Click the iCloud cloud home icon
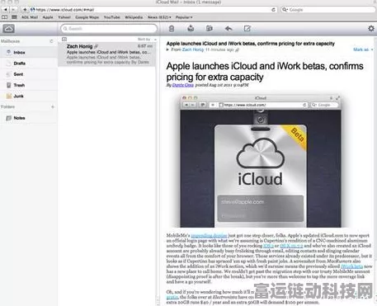Screen dimensions: 377x306 (x=9, y=29)
